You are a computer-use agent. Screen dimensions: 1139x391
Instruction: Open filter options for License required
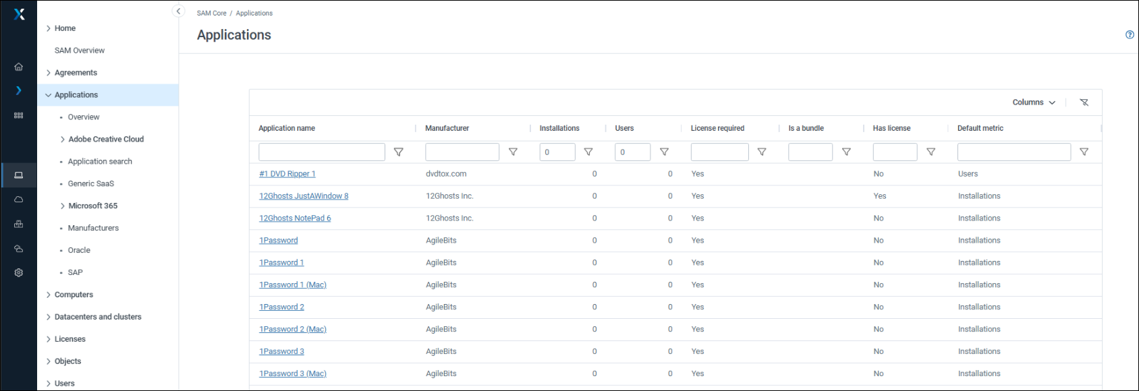point(762,152)
